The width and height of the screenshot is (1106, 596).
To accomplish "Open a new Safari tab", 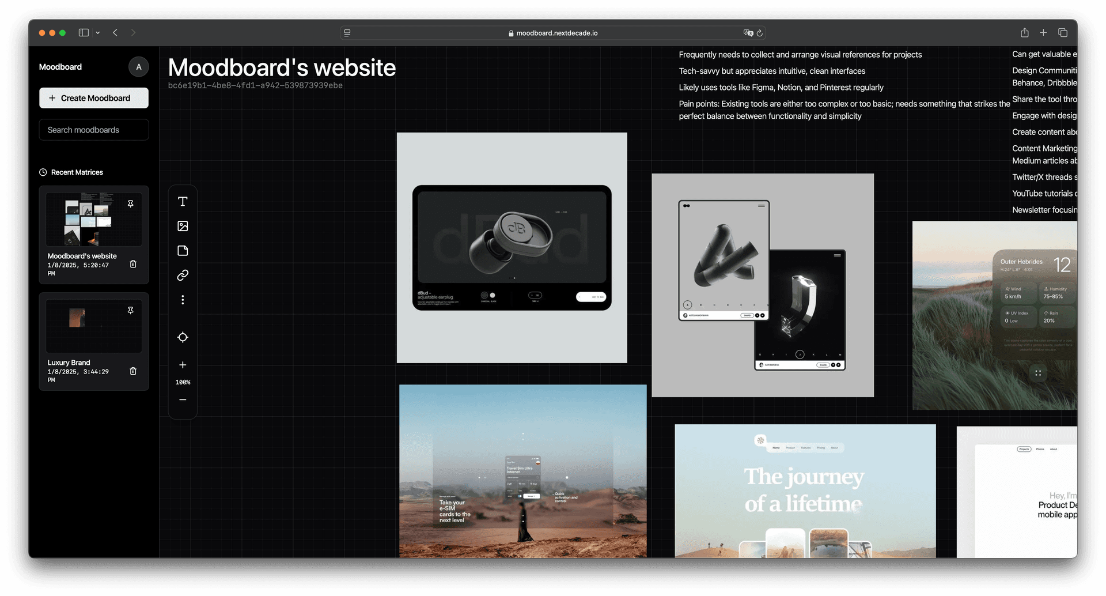I will tap(1043, 33).
